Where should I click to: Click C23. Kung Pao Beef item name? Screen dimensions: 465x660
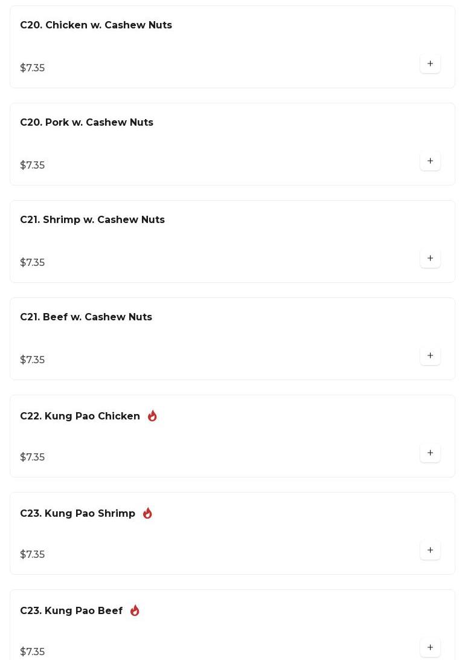click(x=71, y=610)
